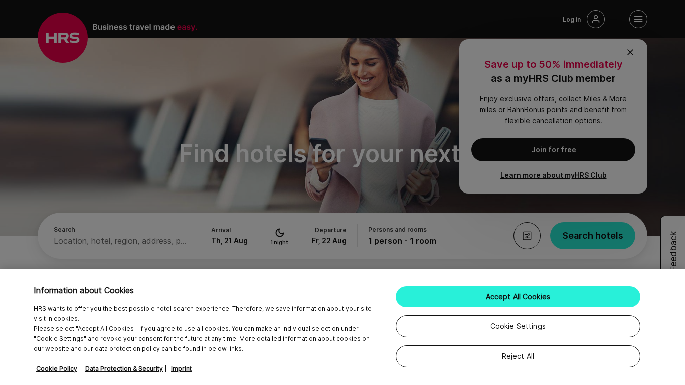Expand Persons and rooms selector

tap(402, 236)
